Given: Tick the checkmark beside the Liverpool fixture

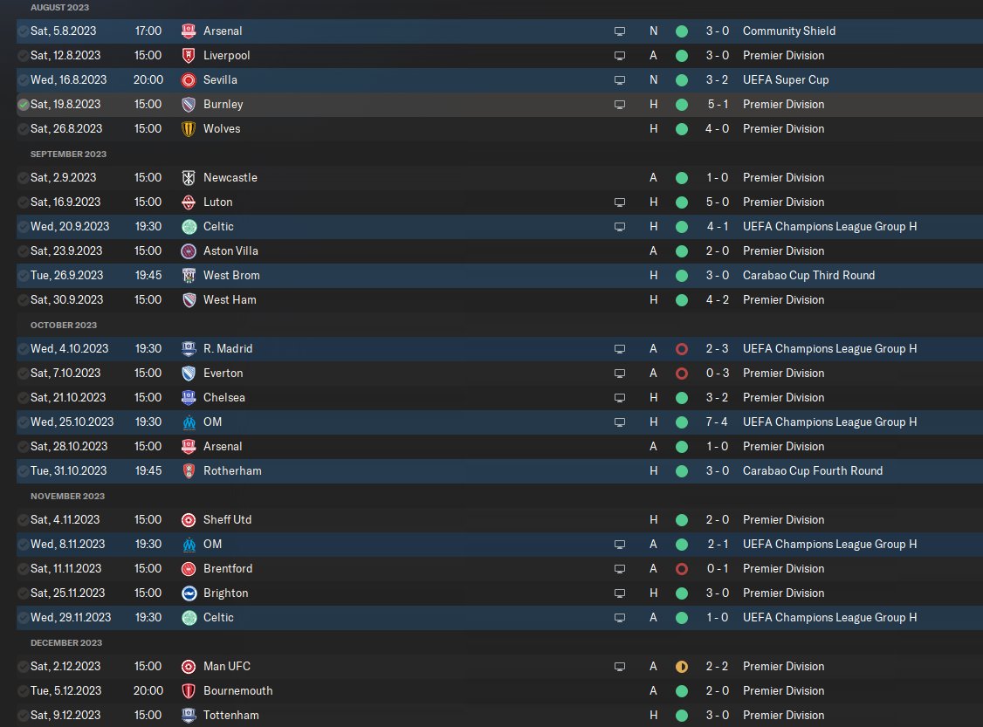Looking at the screenshot, I should coord(23,55).
